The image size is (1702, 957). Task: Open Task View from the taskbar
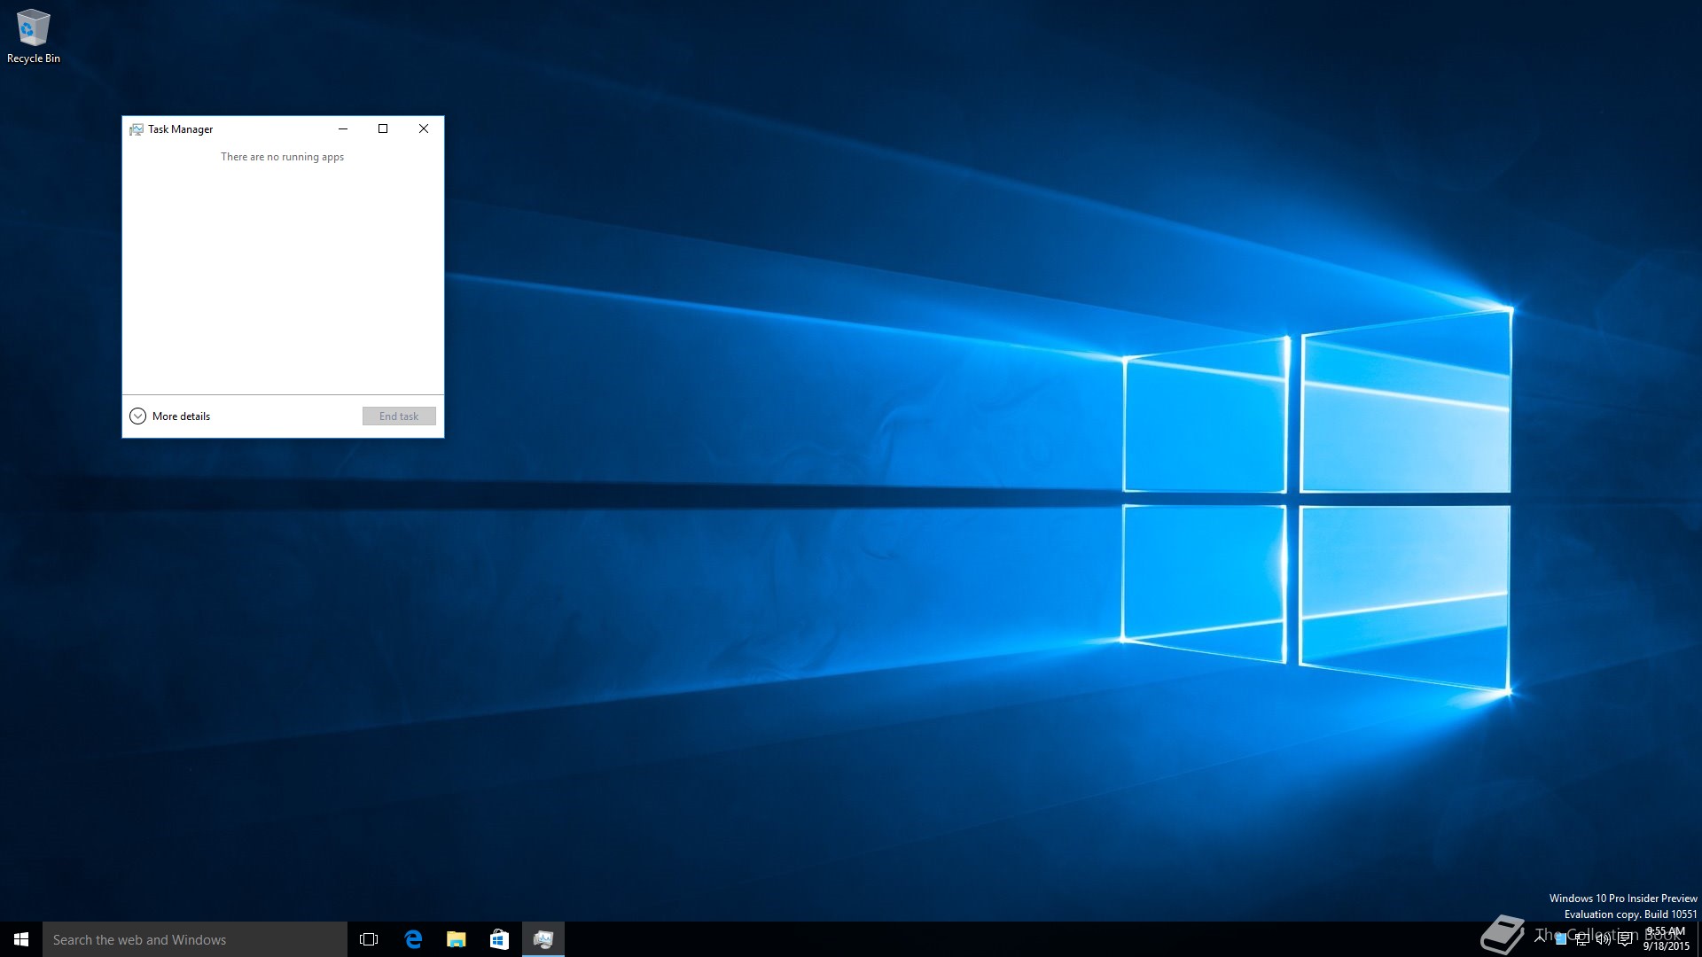pos(369,939)
